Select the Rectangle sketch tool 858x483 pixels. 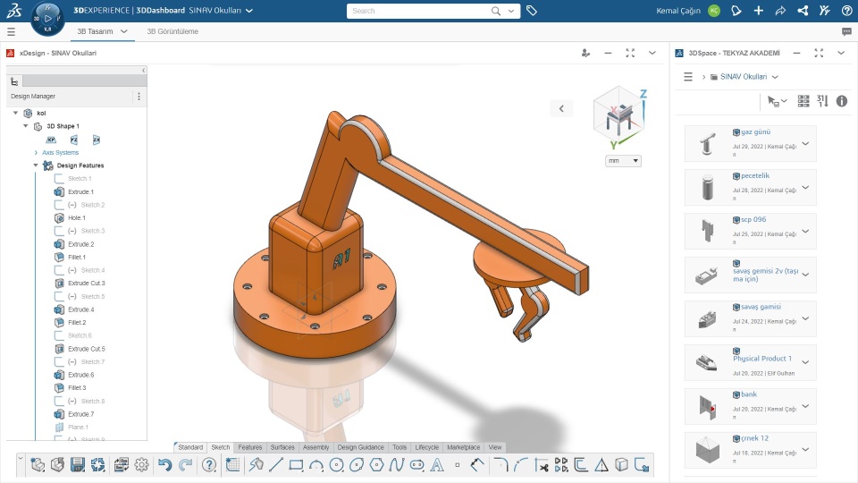pyautogui.click(x=296, y=465)
